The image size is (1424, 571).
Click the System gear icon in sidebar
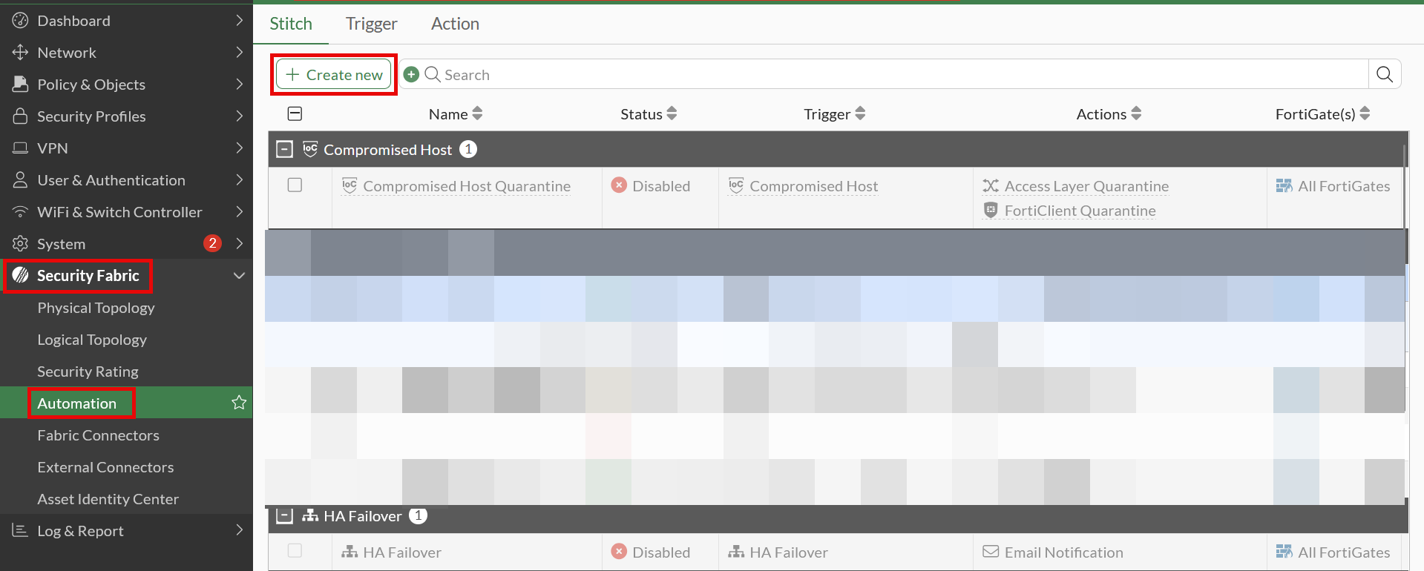[x=21, y=244]
